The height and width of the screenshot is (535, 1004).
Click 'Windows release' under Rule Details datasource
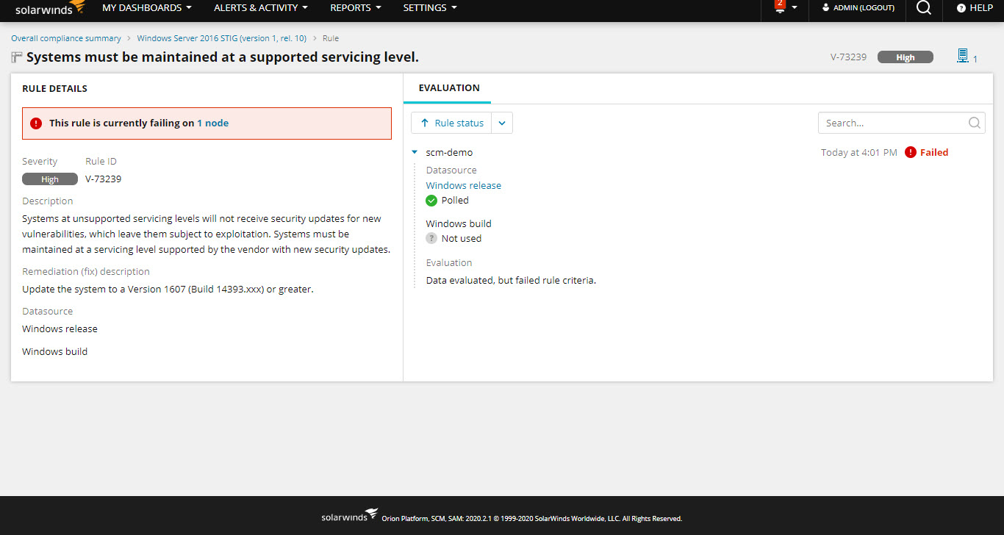tap(60, 329)
